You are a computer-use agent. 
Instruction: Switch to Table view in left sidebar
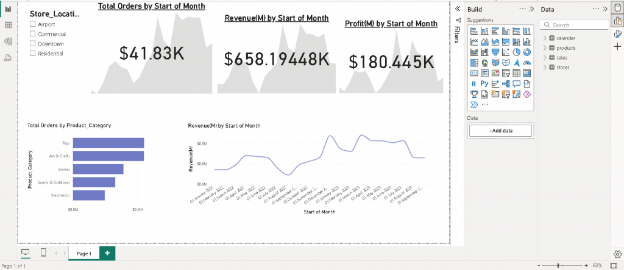coord(8,25)
